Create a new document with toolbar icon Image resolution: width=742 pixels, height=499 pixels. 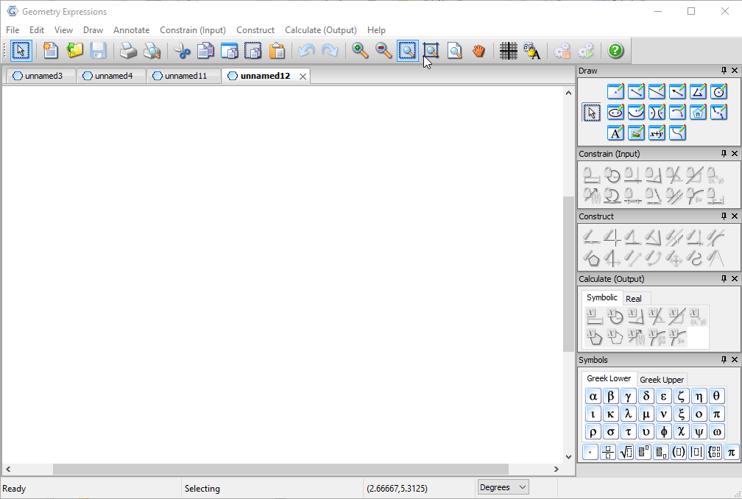50,51
